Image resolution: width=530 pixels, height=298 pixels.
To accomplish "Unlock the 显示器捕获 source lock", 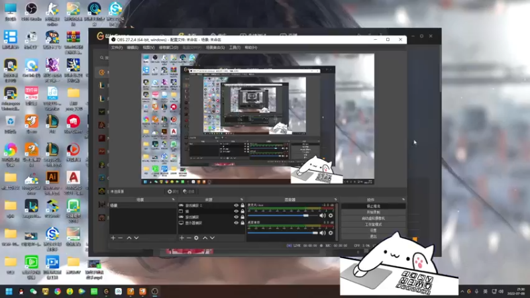I will (242, 223).
